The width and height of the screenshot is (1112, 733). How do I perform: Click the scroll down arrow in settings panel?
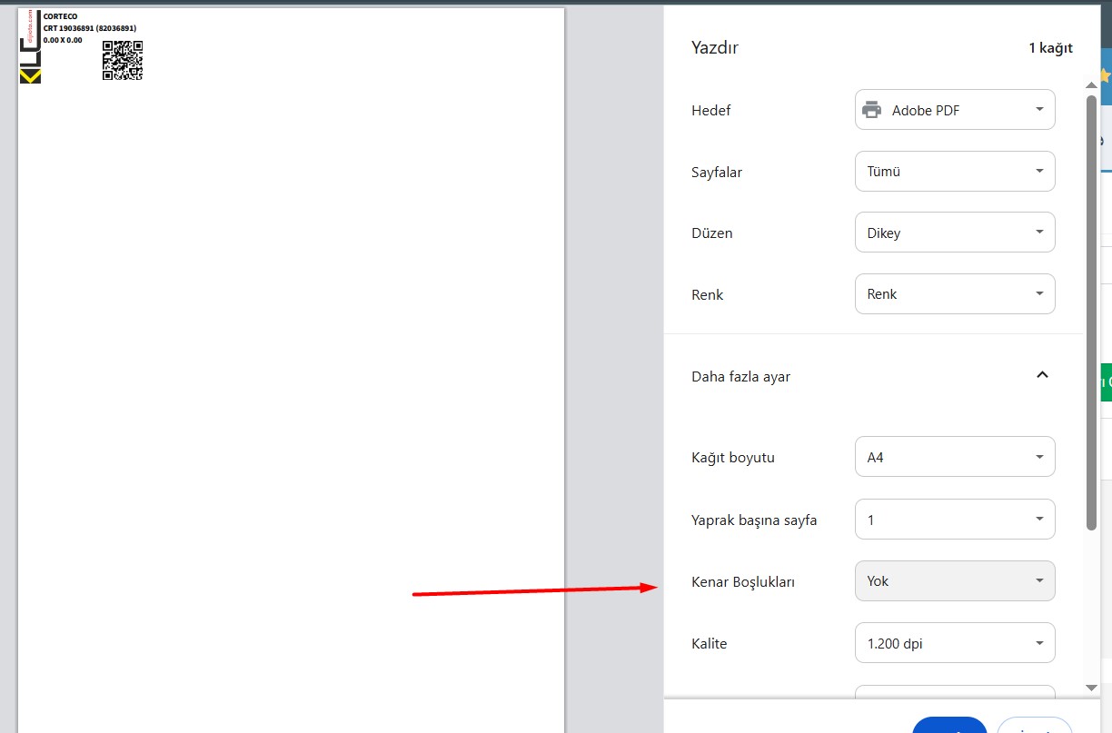click(x=1091, y=688)
